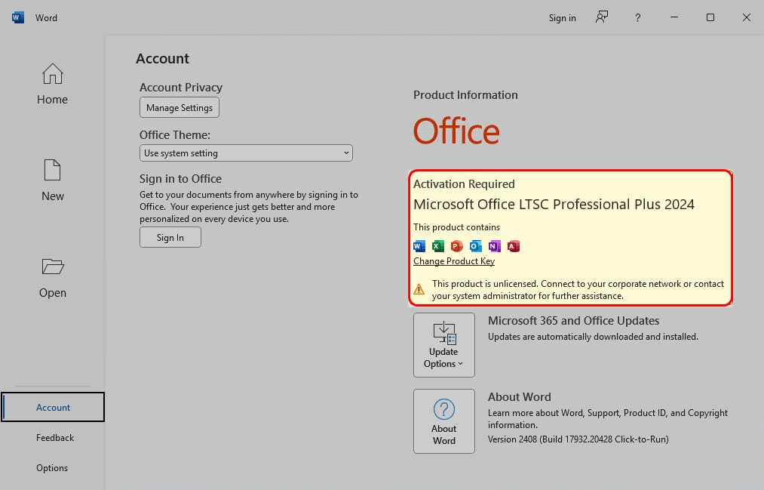Maximize the Word window
The image size is (764, 490).
pos(710,17)
